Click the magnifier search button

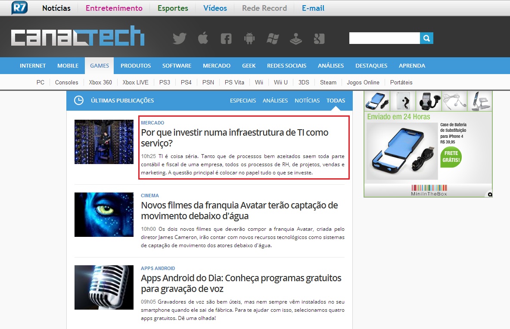point(426,38)
